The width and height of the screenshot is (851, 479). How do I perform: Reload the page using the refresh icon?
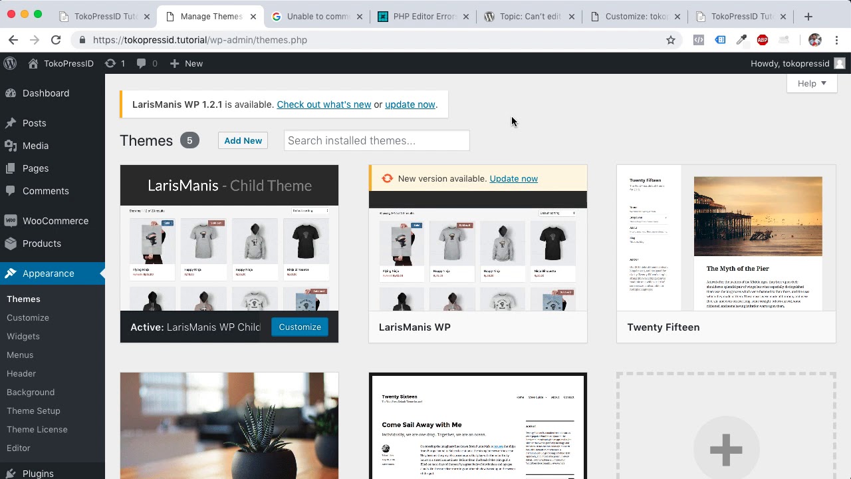coord(56,40)
